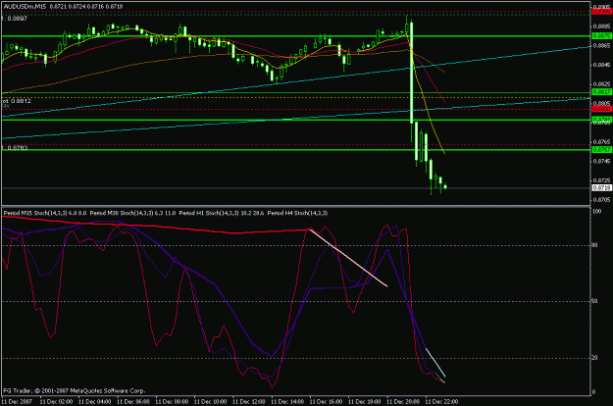The width and height of the screenshot is (613, 406).
Task: Click the 11 Dec 16:00 time label
Action: pos(326,401)
